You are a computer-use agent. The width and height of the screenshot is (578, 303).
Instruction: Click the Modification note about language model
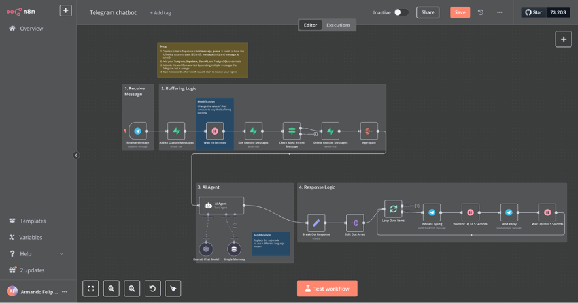point(271,244)
